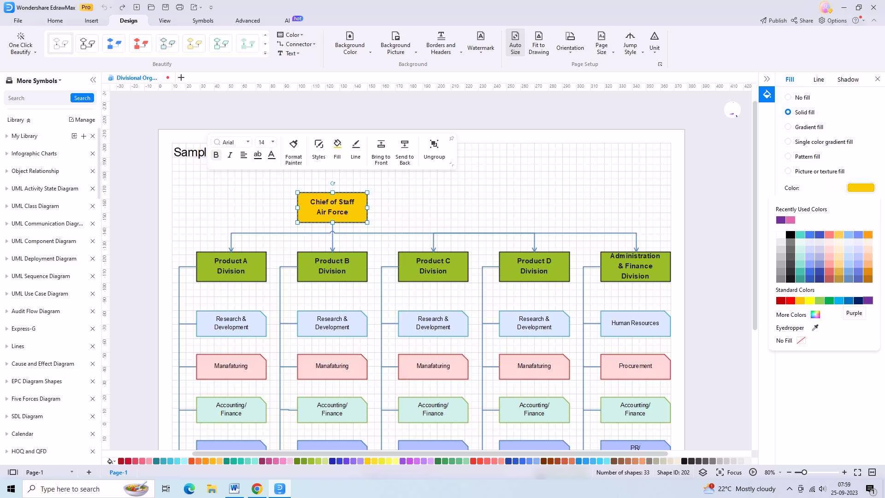This screenshot has height=498, width=885.
Task: Choose the Pattern fill radio button
Action: [x=788, y=156]
